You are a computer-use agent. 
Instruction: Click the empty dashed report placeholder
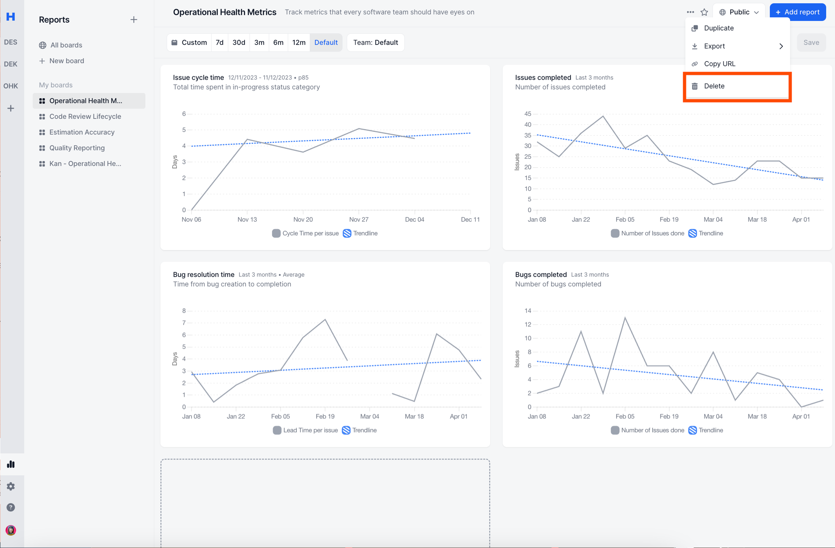pyautogui.click(x=325, y=503)
